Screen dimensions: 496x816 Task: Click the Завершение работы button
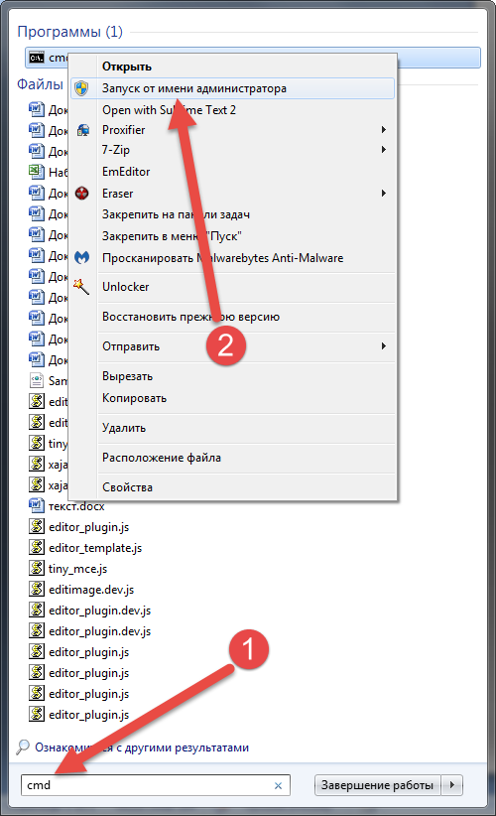coord(378,785)
